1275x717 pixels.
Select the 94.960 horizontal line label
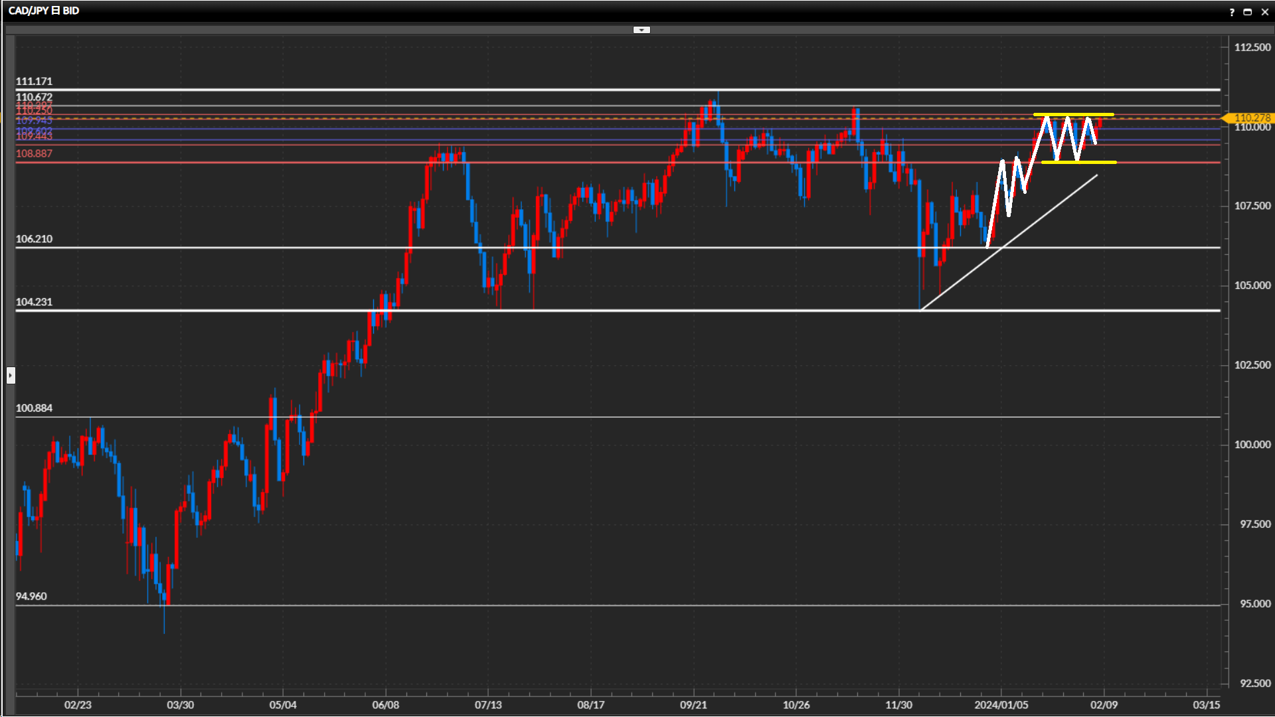pyautogui.click(x=31, y=596)
